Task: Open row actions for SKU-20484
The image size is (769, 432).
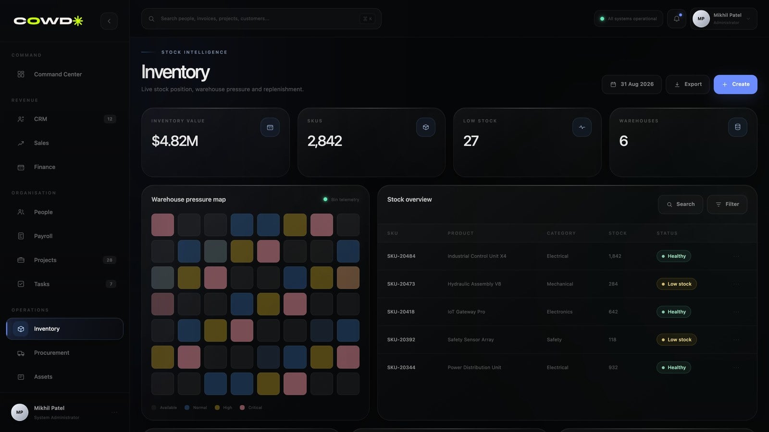Action: pos(736,256)
